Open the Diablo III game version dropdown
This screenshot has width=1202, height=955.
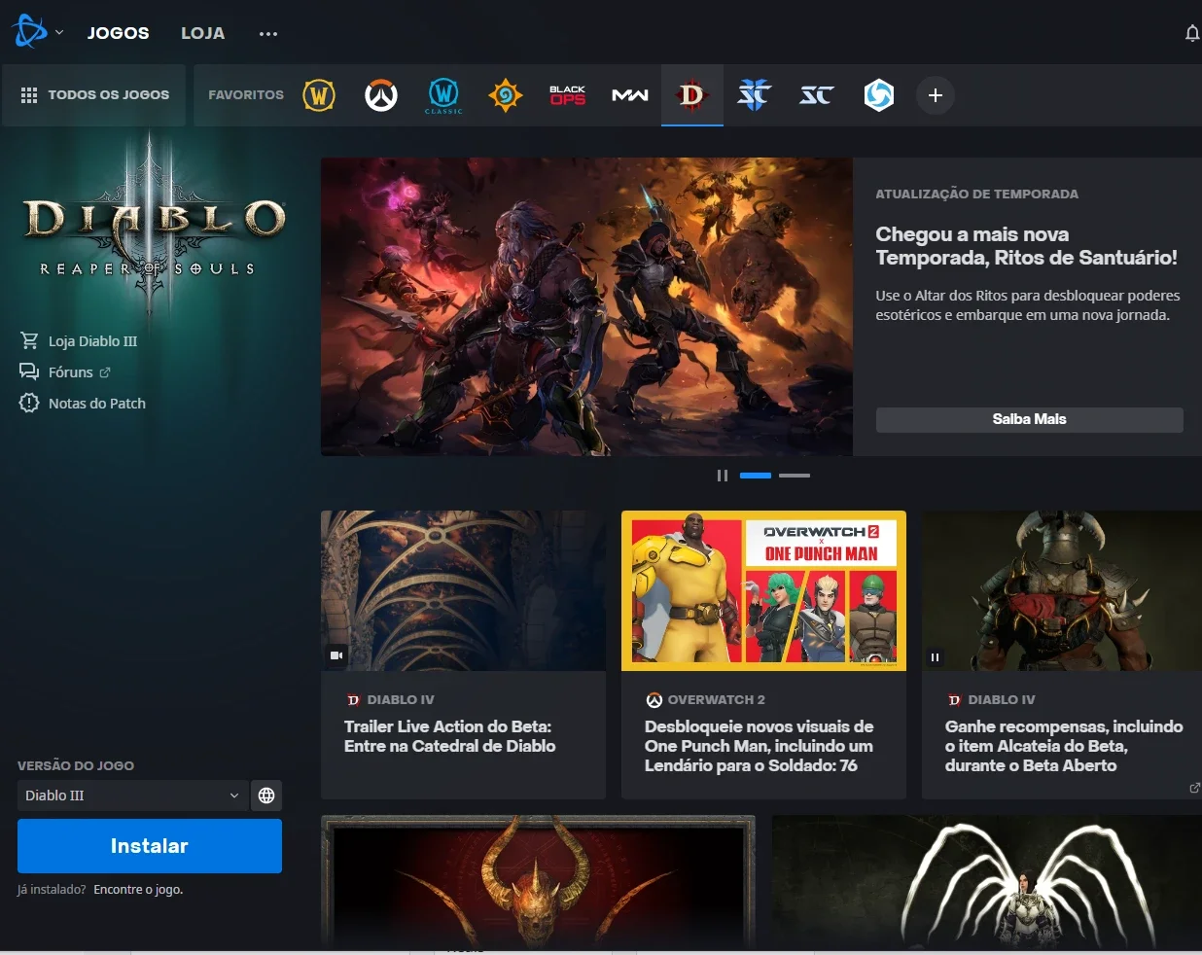[x=132, y=796]
